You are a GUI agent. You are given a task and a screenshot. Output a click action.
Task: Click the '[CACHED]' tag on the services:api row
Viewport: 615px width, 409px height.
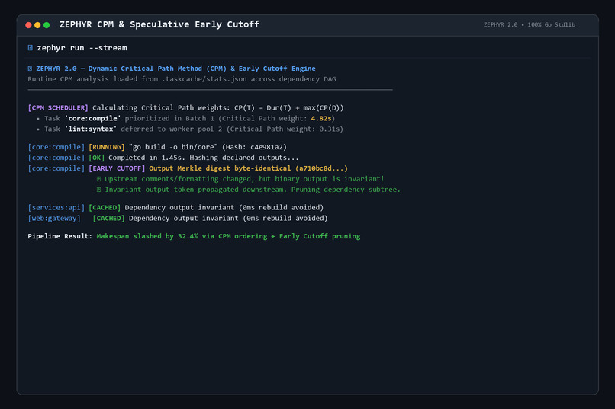[x=105, y=207]
